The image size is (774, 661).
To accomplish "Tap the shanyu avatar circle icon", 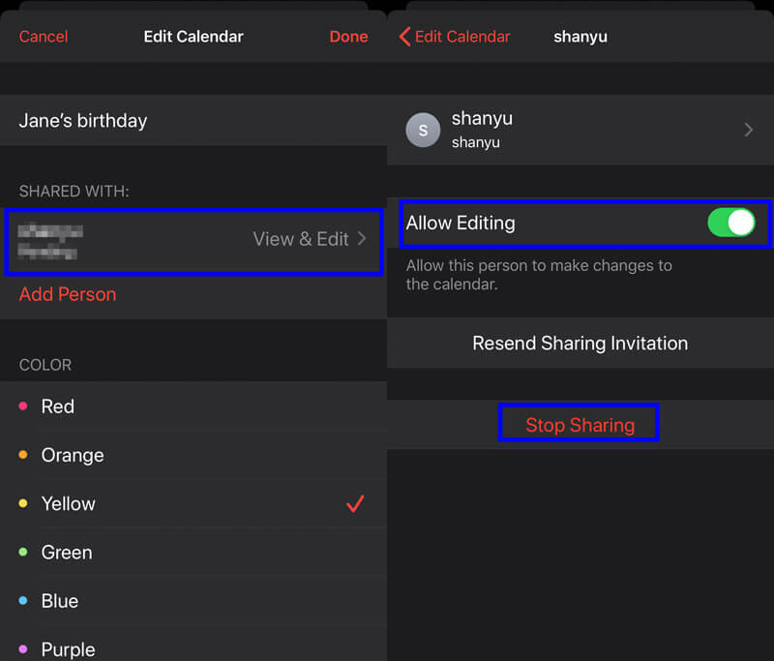I will [423, 131].
